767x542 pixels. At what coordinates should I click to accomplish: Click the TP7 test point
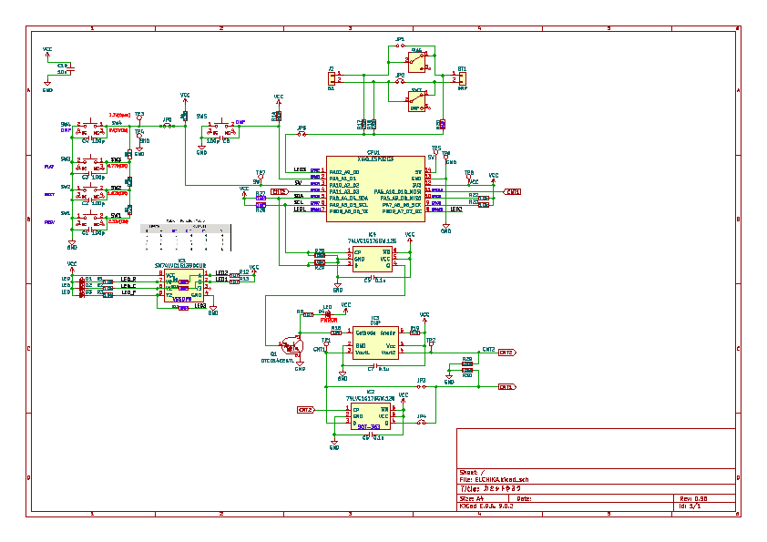pyautogui.click(x=261, y=177)
